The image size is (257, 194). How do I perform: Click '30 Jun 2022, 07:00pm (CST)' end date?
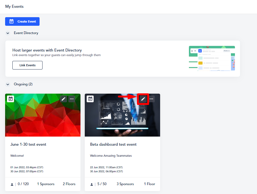click(x=27, y=171)
